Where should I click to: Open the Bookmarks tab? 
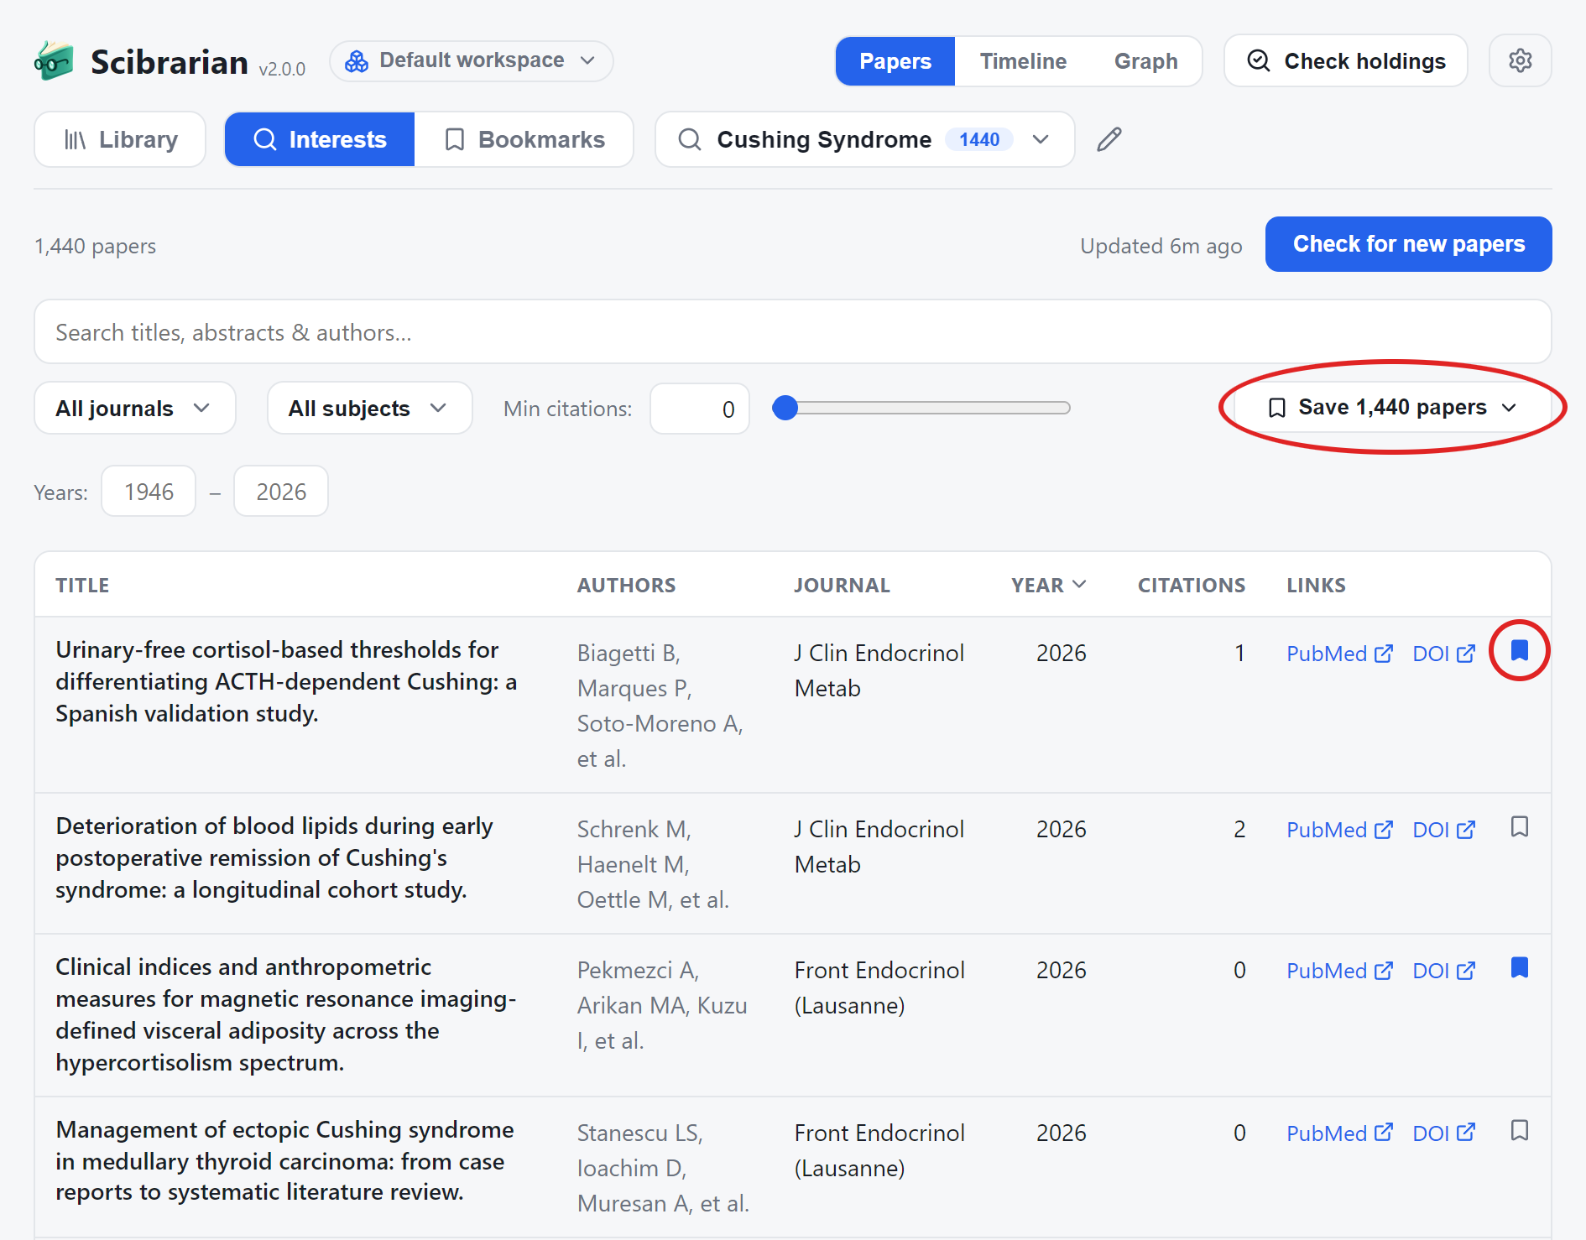(x=524, y=139)
